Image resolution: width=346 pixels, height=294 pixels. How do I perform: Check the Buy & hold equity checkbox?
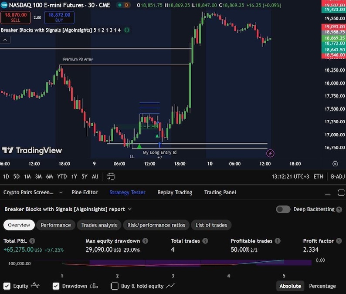[x=115, y=286]
